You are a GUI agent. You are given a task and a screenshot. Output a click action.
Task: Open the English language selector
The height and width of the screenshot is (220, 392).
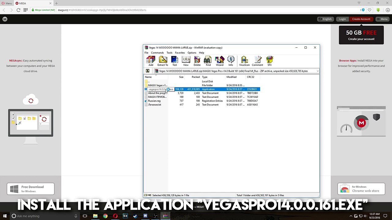[x=325, y=19]
